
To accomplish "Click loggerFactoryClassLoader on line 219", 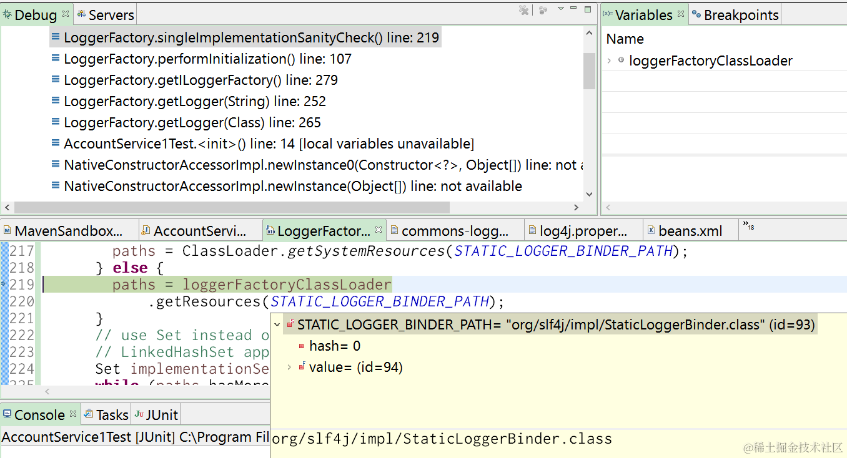I will coord(287,285).
